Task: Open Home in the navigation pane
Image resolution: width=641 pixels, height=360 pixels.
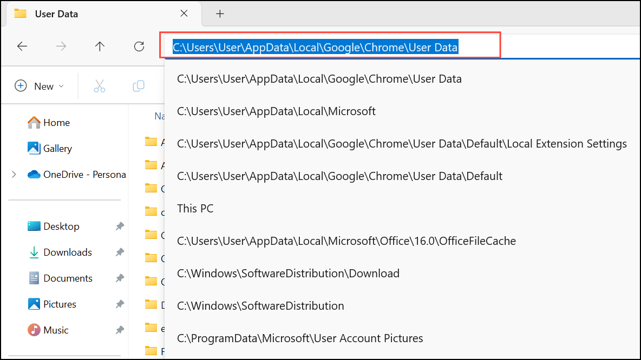Action: click(49, 123)
